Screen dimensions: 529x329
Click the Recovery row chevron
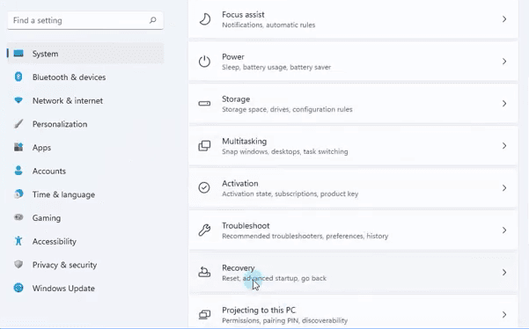[x=504, y=272]
